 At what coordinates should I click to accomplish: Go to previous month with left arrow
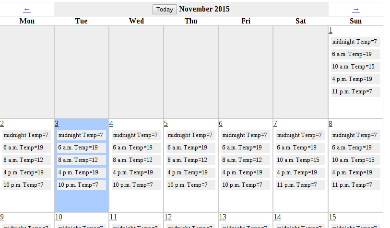27,9
